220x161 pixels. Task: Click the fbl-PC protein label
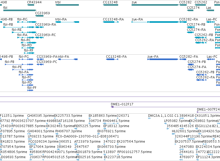27,77
